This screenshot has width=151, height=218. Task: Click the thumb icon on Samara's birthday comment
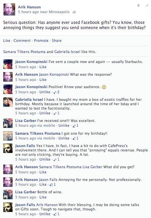pos(74,138)
